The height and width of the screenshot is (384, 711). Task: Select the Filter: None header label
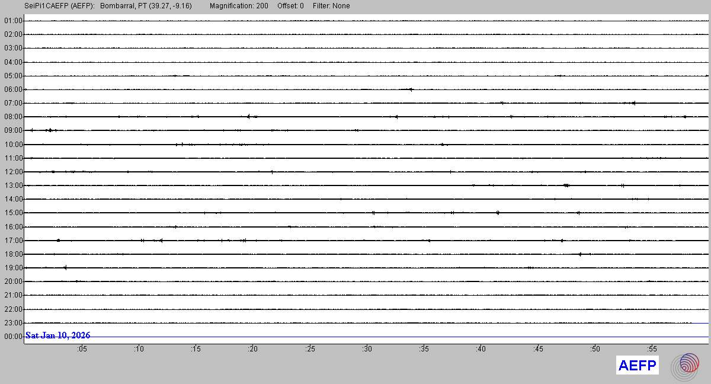[x=331, y=6]
